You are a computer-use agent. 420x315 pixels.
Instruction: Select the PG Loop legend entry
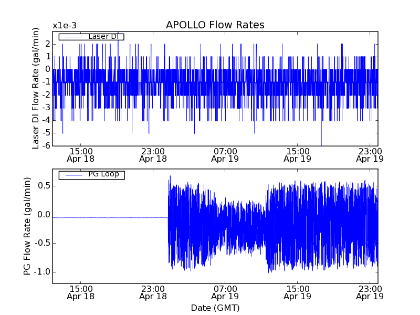point(103,175)
